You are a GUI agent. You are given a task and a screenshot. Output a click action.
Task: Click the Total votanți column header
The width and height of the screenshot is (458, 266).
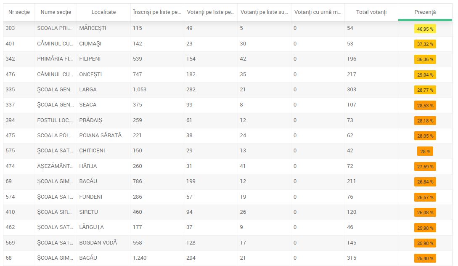pyautogui.click(x=371, y=12)
